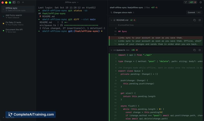This screenshot has height=121, width=204.
Task: Copy src/queue.ts contents icon
Action: [195, 50]
